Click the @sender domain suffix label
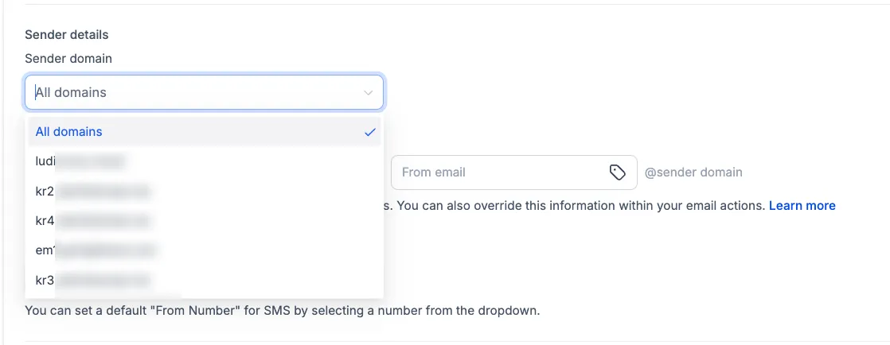The height and width of the screenshot is (345, 890). coord(693,172)
